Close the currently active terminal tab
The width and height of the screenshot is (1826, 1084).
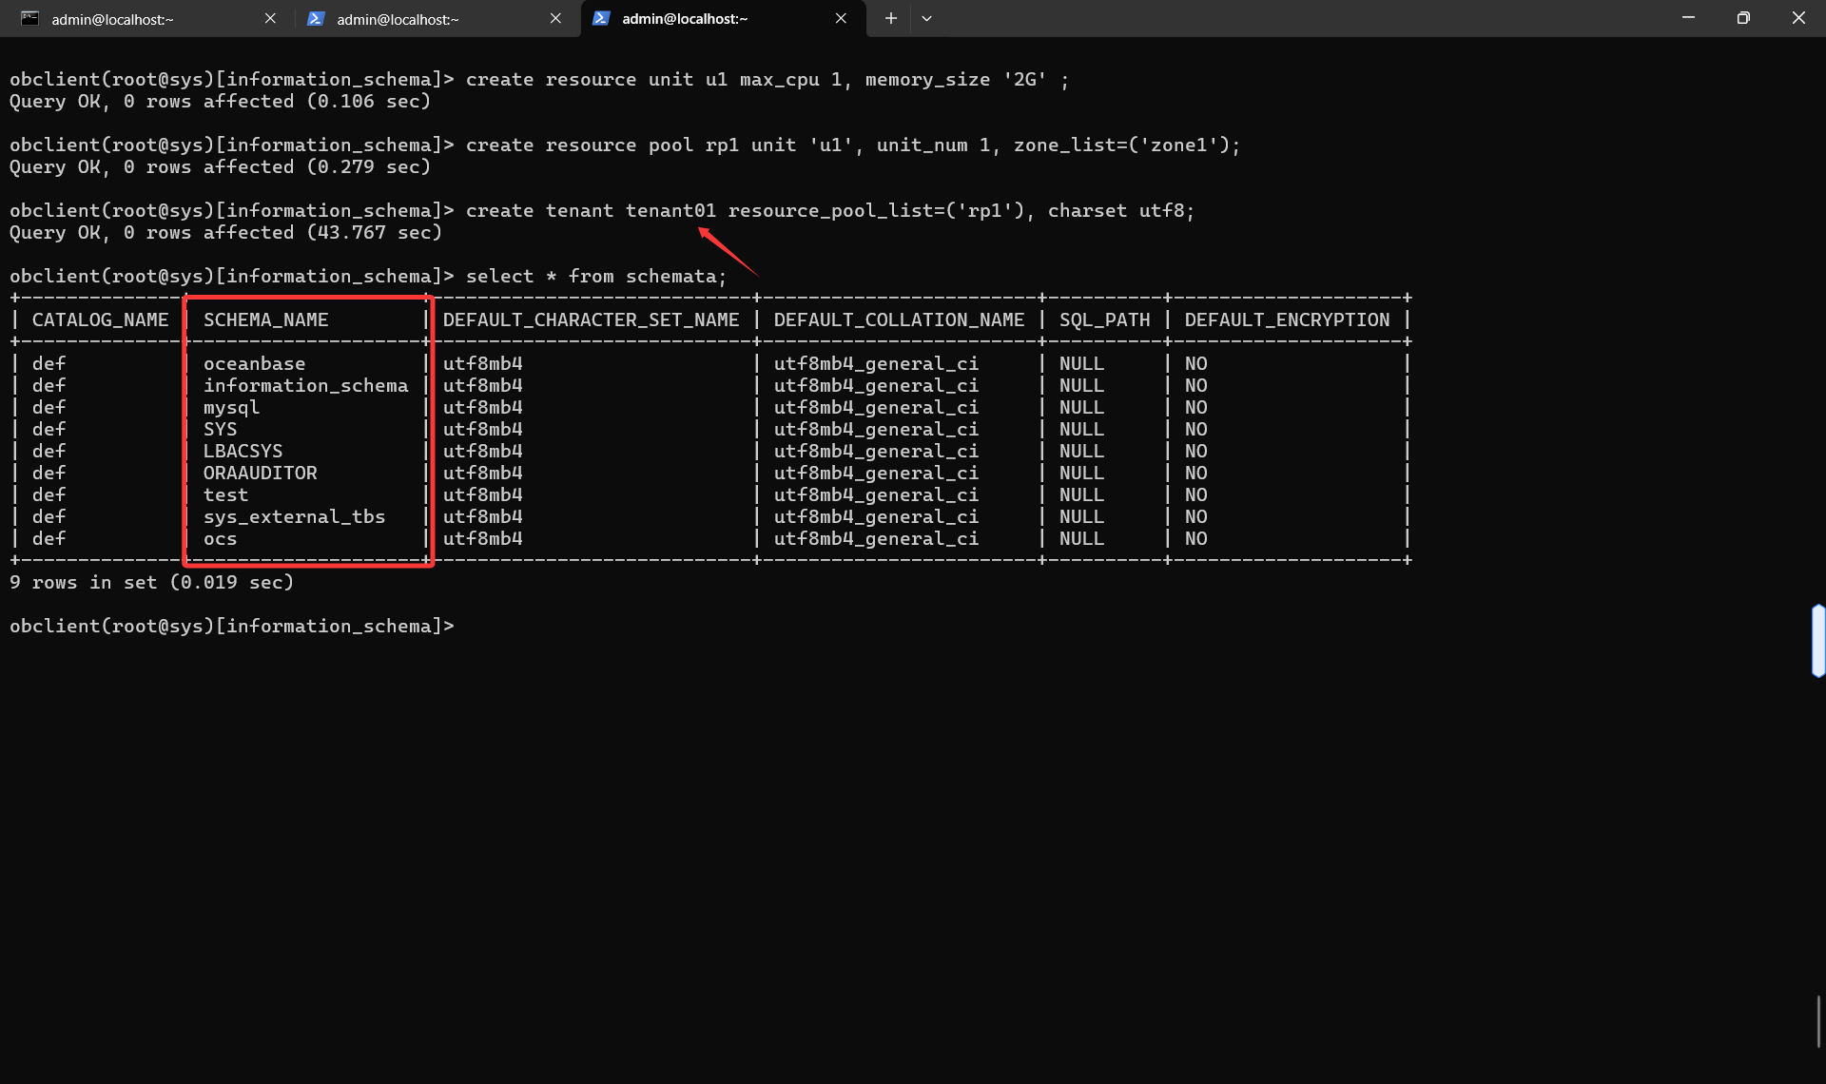841,18
